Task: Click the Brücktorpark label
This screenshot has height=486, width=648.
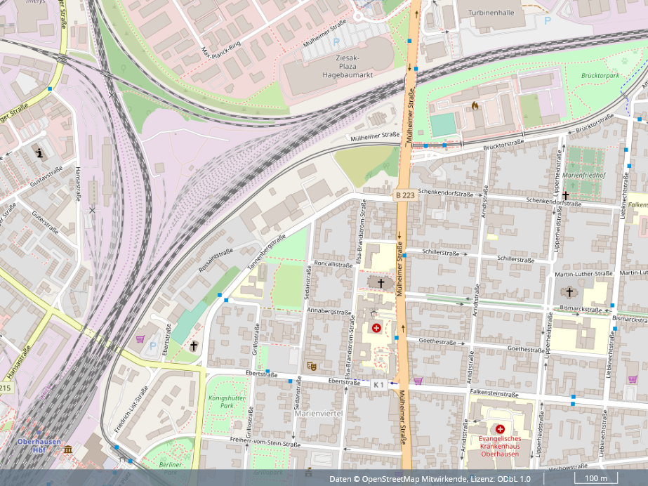Action: pyautogui.click(x=600, y=75)
